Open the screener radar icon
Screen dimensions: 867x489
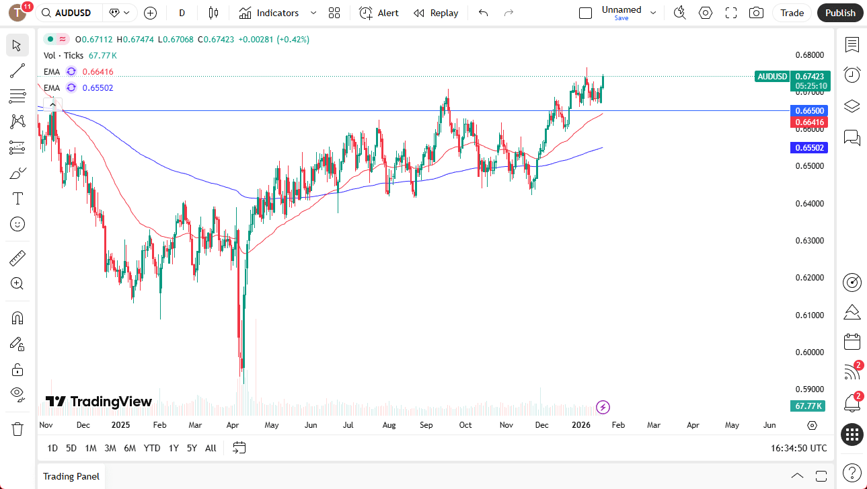point(852,283)
